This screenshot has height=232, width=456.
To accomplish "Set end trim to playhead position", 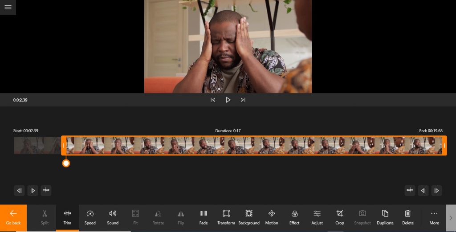I will [410, 191].
